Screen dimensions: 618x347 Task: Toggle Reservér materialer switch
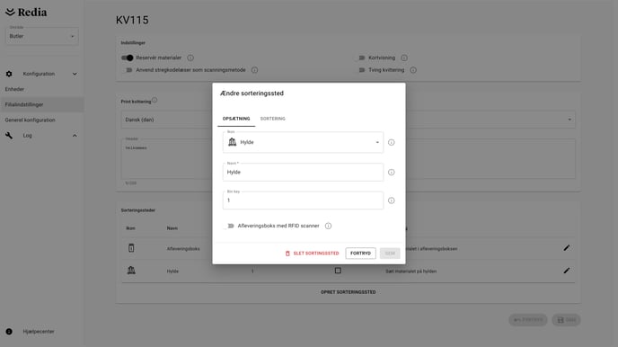(128, 58)
